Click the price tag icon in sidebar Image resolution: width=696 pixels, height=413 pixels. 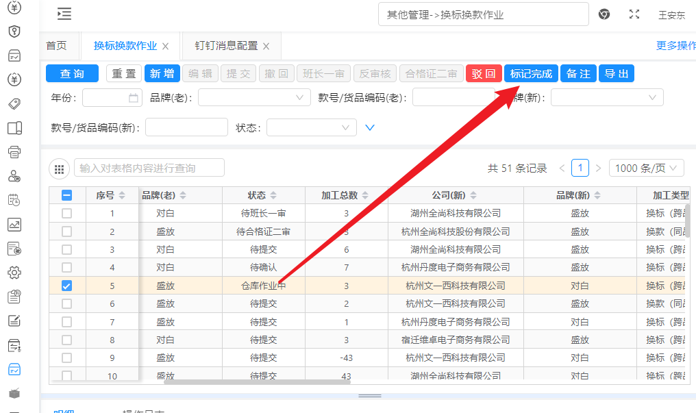14,103
